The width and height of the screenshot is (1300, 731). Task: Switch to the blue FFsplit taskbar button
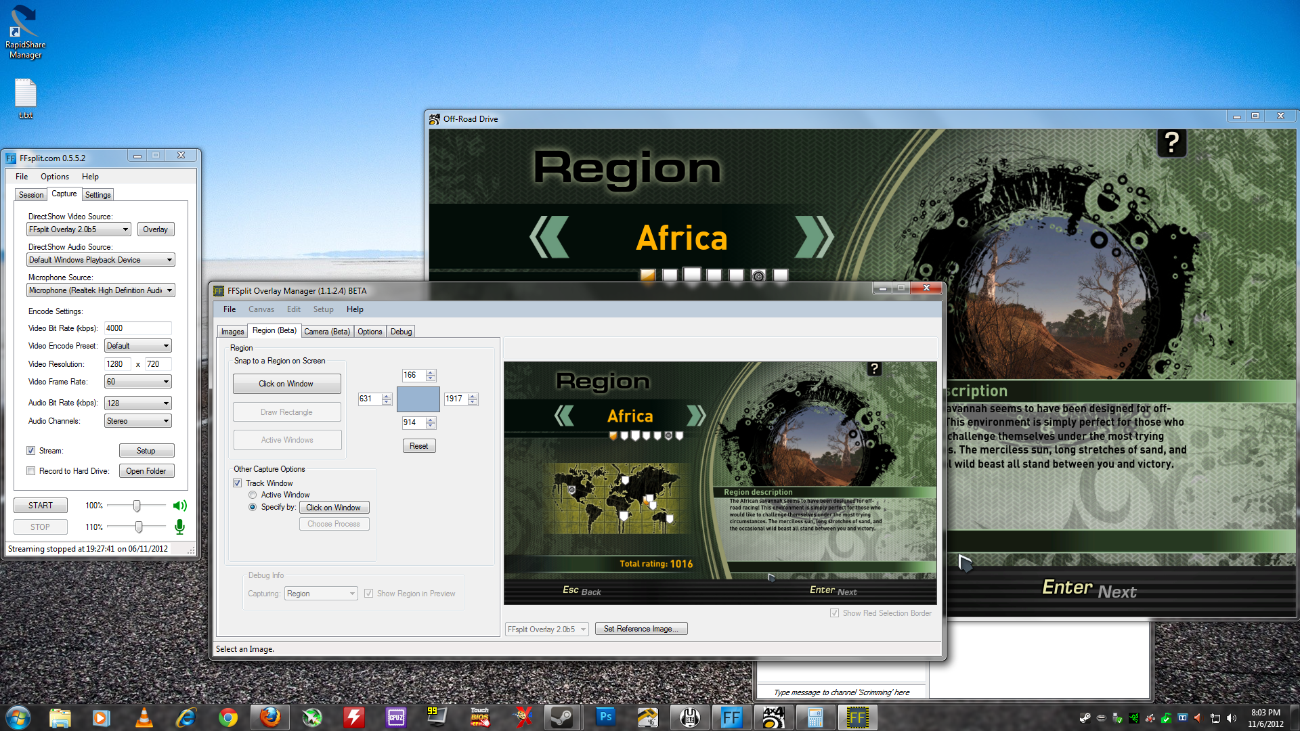(x=731, y=717)
